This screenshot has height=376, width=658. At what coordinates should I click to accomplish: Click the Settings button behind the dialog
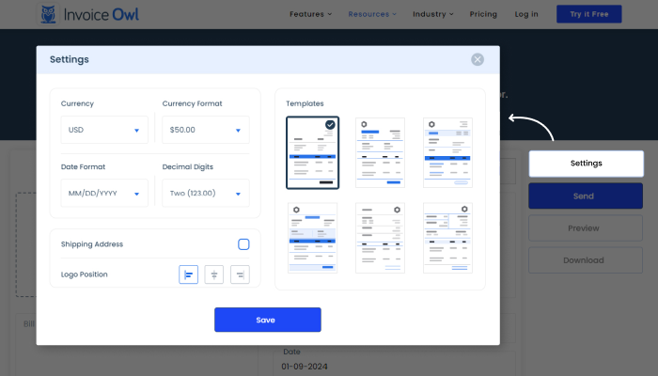pos(586,164)
